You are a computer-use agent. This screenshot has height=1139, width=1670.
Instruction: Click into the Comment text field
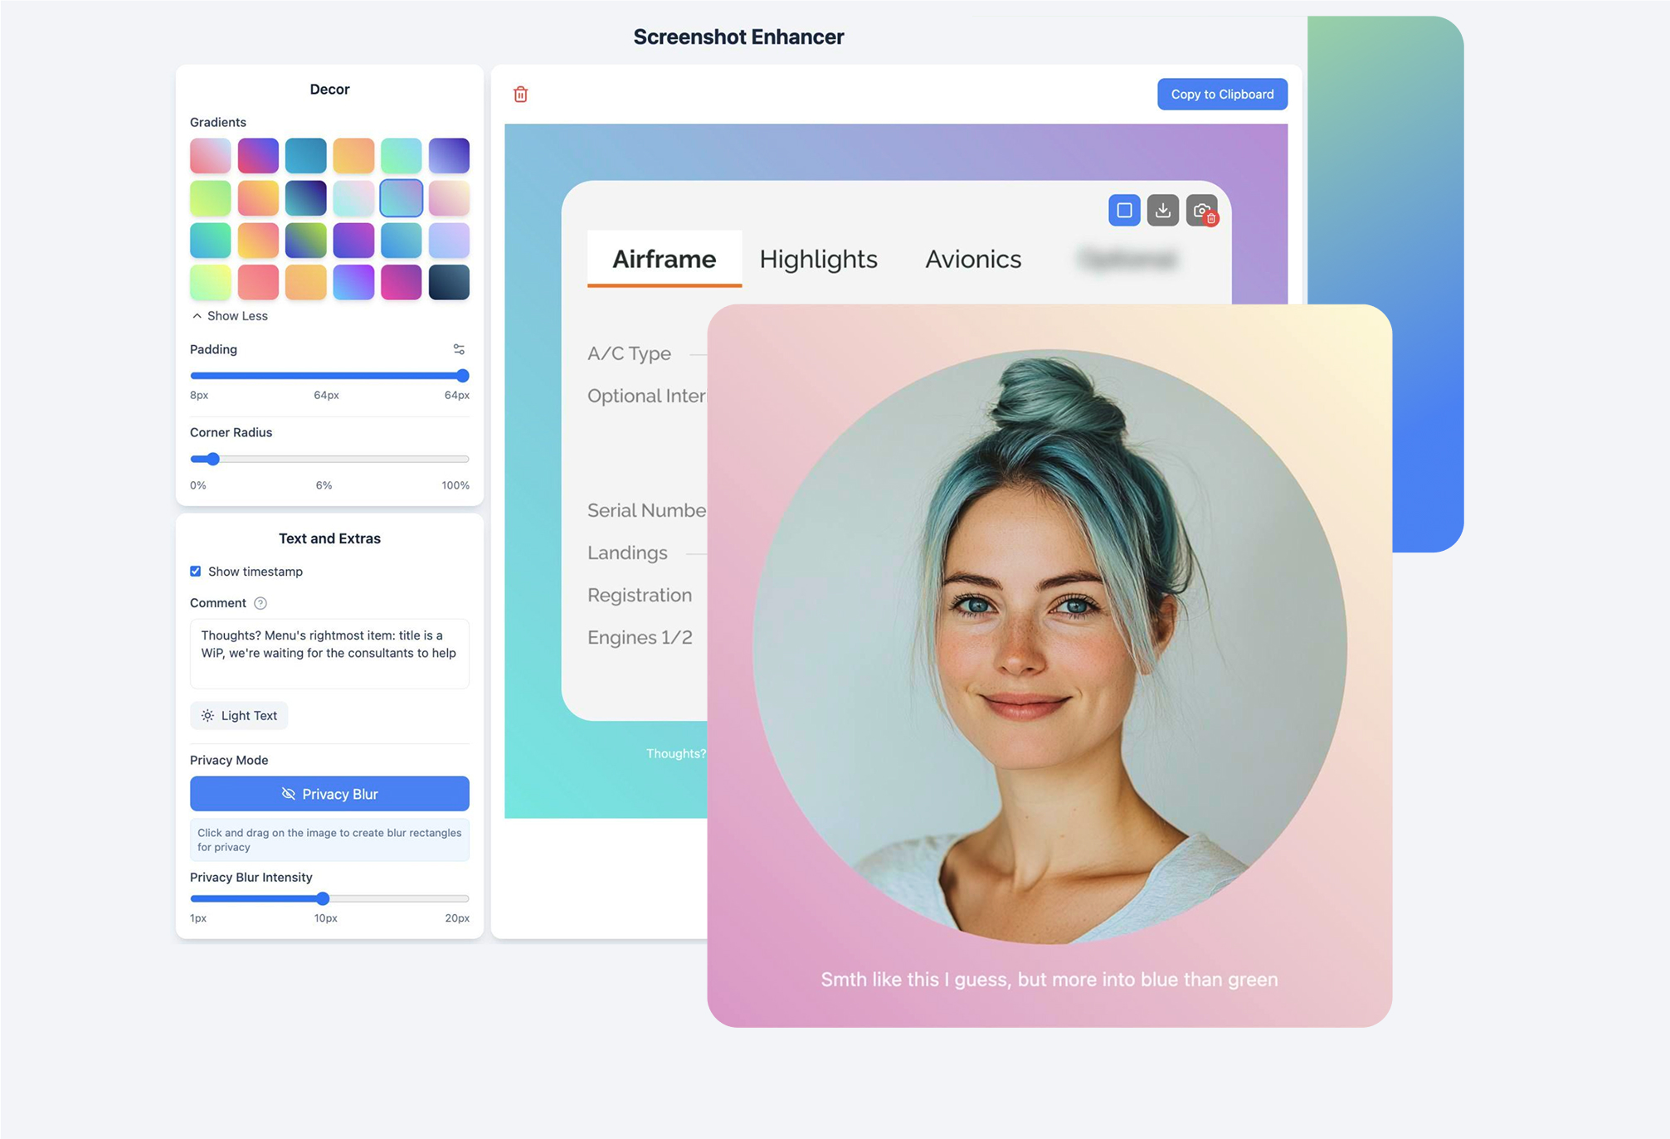pyautogui.click(x=329, y=654)
